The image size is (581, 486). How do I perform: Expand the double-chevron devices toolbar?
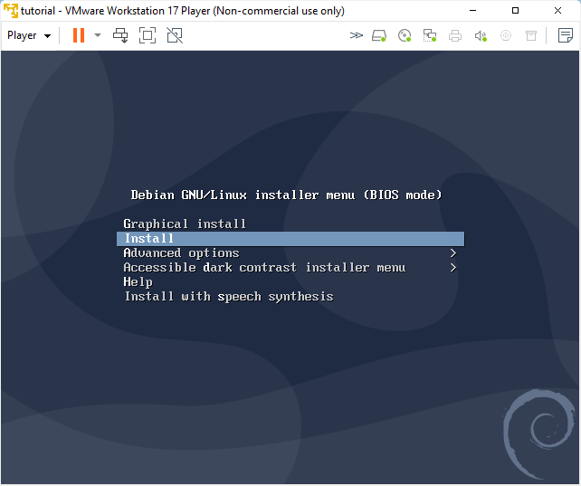coord(356,35)
